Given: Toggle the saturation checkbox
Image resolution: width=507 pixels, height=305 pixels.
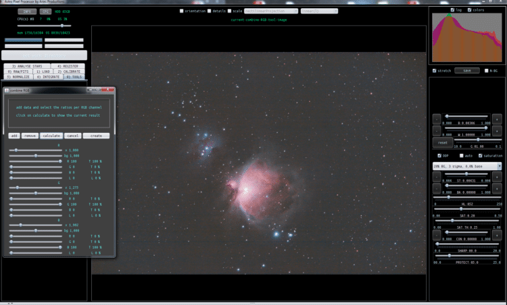Looking at the screenshot, I should pos(480,156).
